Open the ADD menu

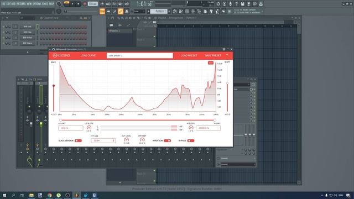(13, 4)
